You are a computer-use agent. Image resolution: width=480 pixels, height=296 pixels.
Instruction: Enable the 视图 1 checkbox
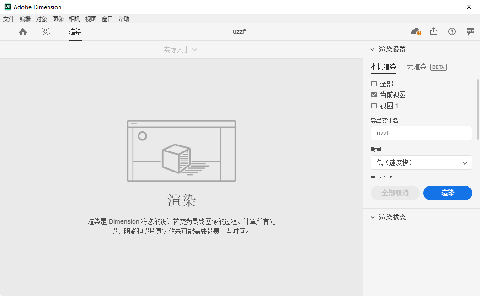click(x=373, y=105)
